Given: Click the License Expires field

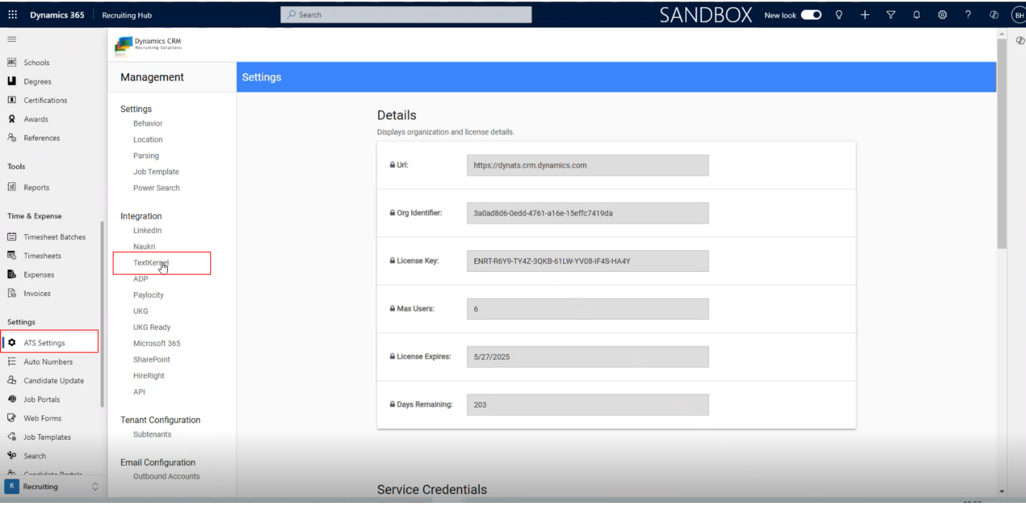Looking at the screenshot, I should (x=587, y=357).
